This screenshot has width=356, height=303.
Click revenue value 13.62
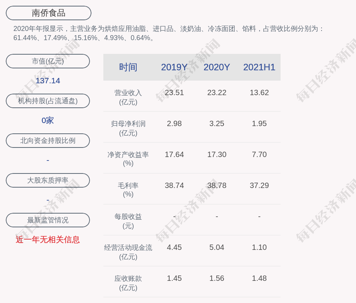259,93
